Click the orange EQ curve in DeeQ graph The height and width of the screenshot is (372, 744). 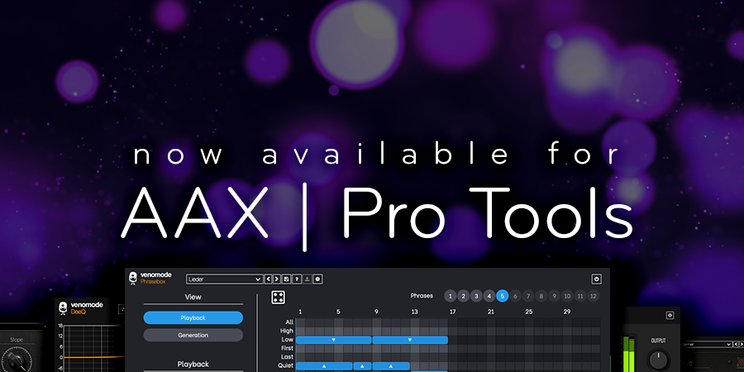click(x=94, y=357)
